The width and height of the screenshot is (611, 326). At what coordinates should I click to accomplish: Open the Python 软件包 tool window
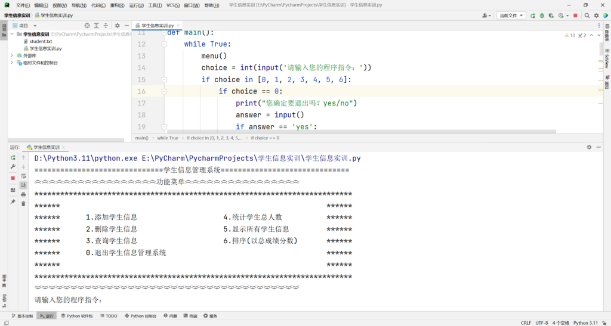coord(77,316)
